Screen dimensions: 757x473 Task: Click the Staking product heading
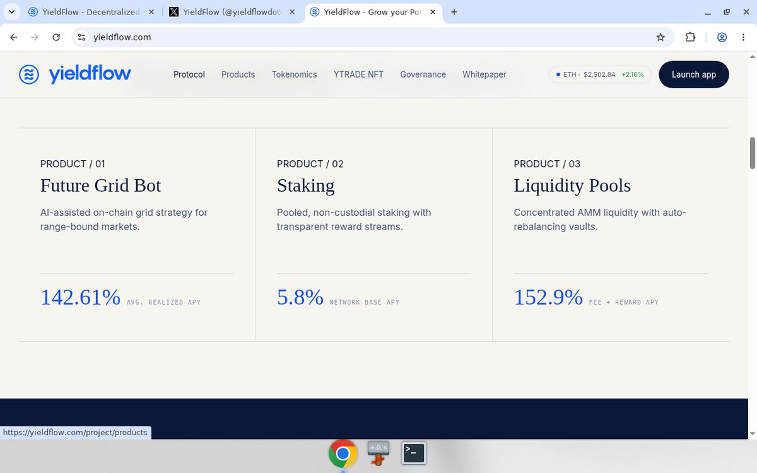(x=306, y=185)
